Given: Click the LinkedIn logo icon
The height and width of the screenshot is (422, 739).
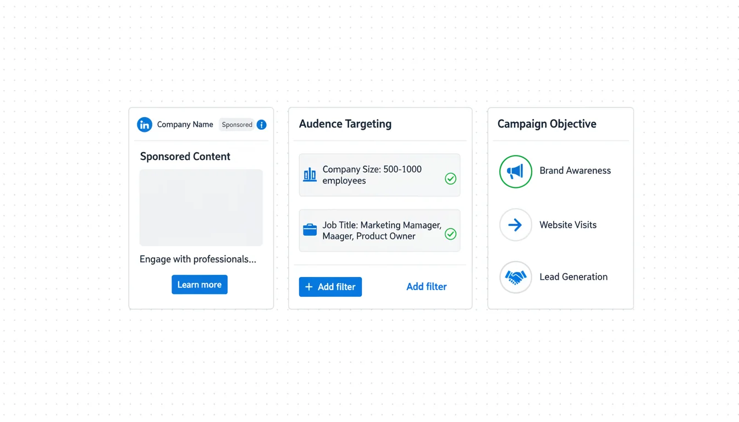Looking at the screenshot, I should tap(144, 125).
